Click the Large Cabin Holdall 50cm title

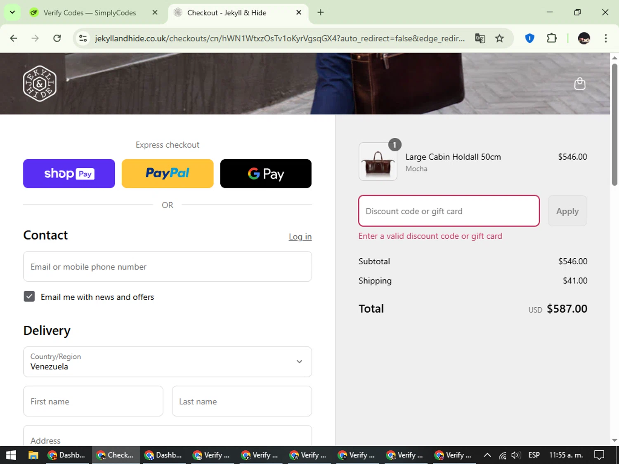pos(453,157)
